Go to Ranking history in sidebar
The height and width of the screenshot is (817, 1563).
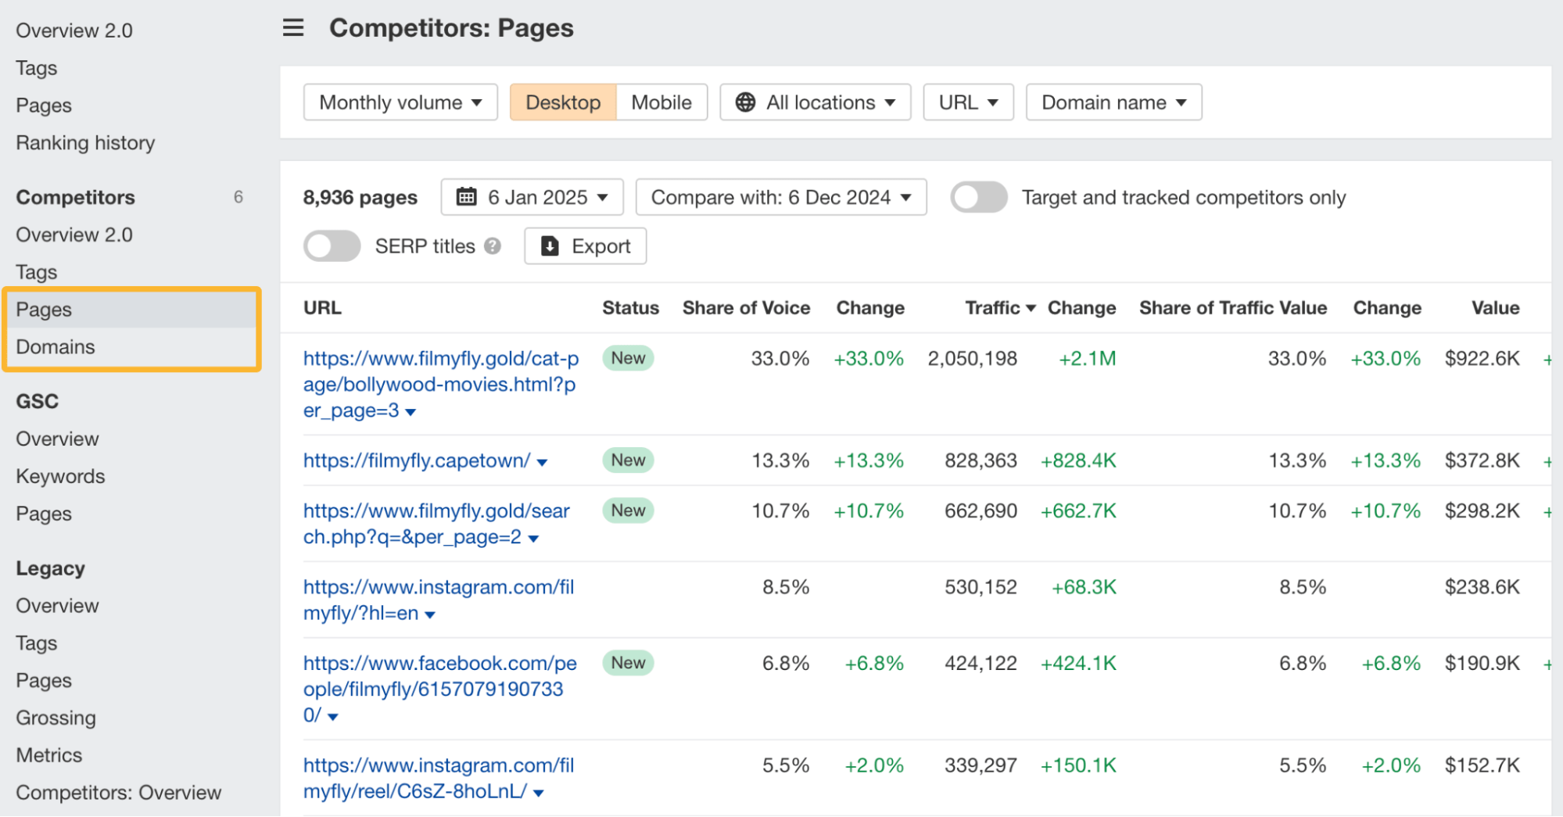point(85,143)
